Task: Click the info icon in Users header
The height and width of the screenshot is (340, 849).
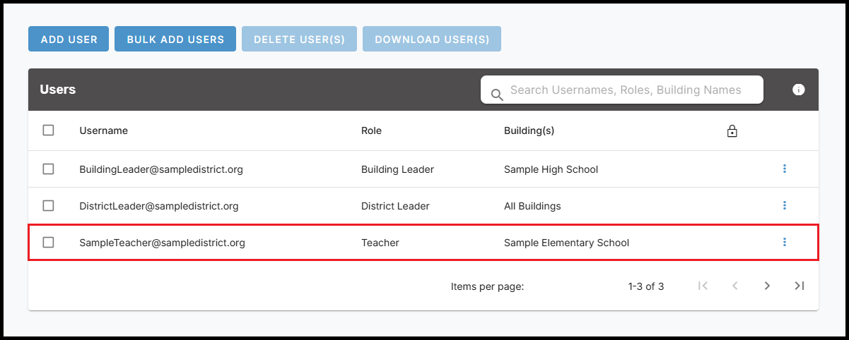Action: coord(799,90)
